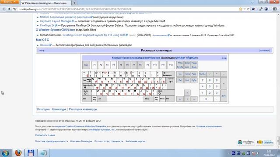
Task: Open the Клавиатура category link
Action: [59, 109]
